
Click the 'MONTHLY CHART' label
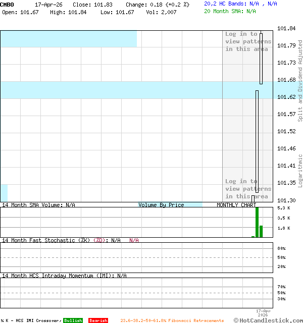(236, 205)
